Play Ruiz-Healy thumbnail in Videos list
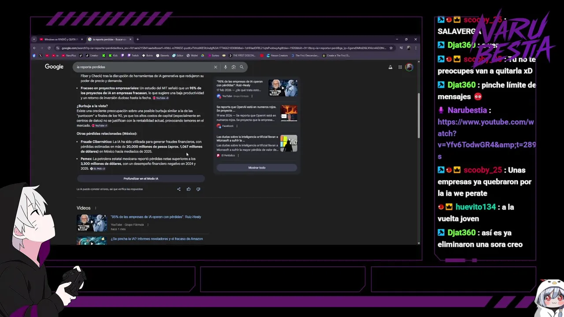The height and width of the screenshot is (317, 564). pos(92,223)
